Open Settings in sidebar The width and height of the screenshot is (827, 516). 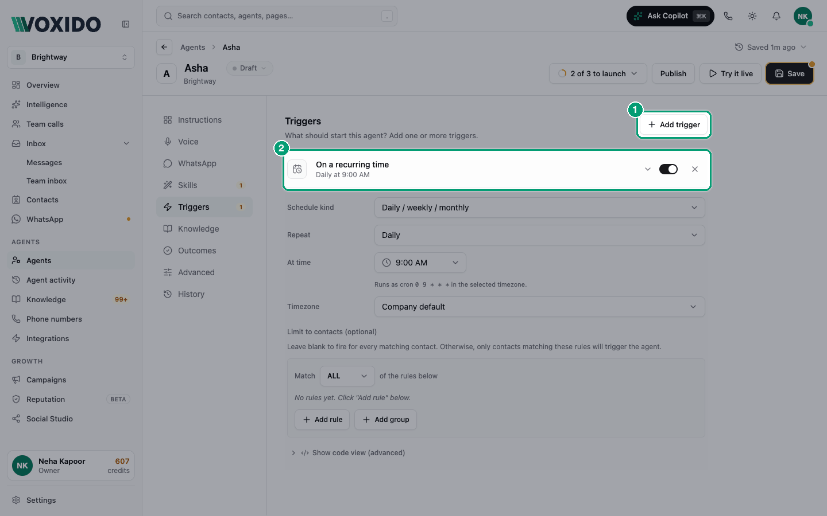(71, 500)
